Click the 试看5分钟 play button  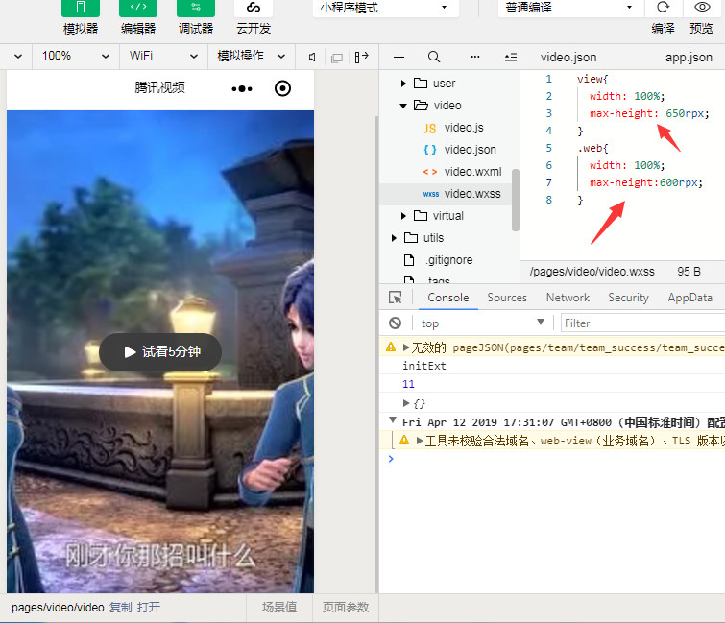160,352
